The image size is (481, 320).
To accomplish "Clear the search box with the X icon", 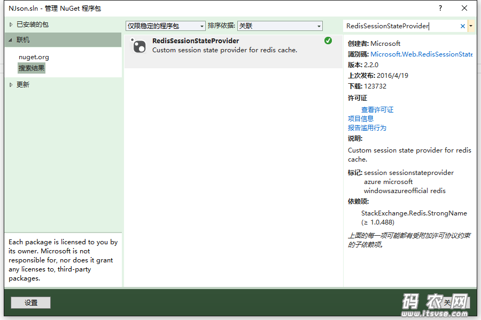I will [463, 26].
